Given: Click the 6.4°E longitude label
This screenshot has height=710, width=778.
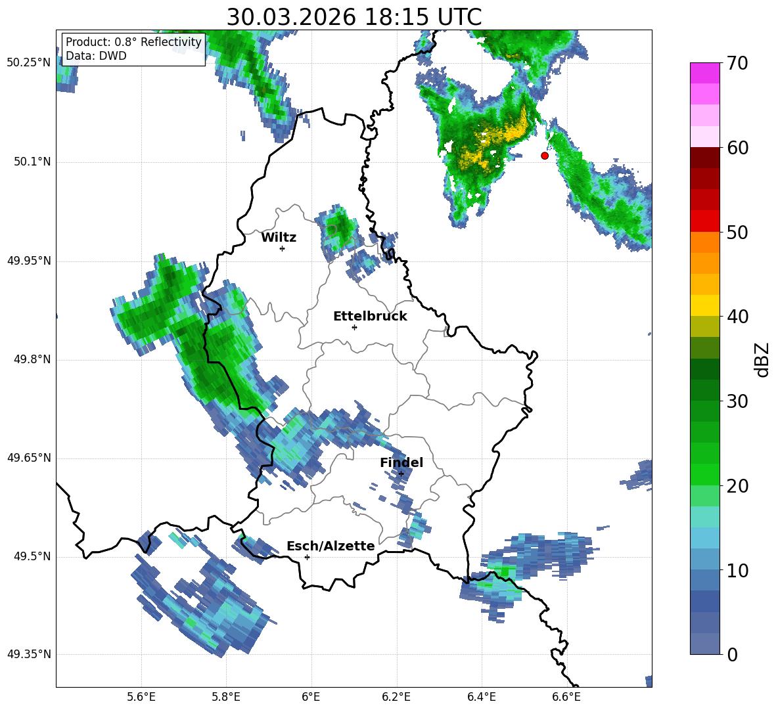Looking at the screenshot, I should [481, 697].
